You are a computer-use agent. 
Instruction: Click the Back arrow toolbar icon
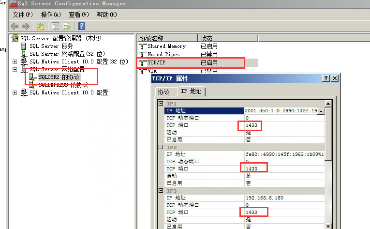15,26
